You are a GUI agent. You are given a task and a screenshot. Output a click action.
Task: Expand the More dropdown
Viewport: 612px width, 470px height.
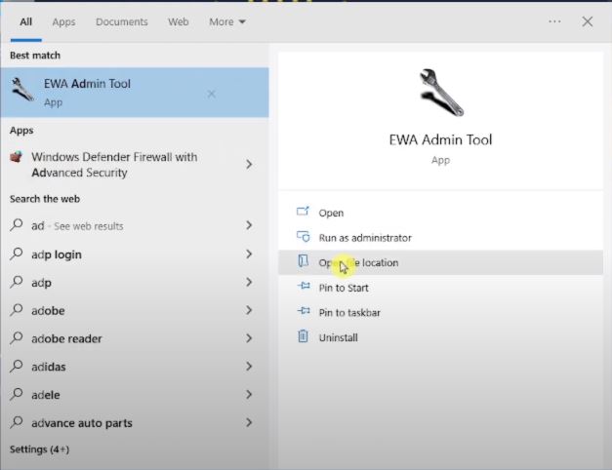[227, 21]
